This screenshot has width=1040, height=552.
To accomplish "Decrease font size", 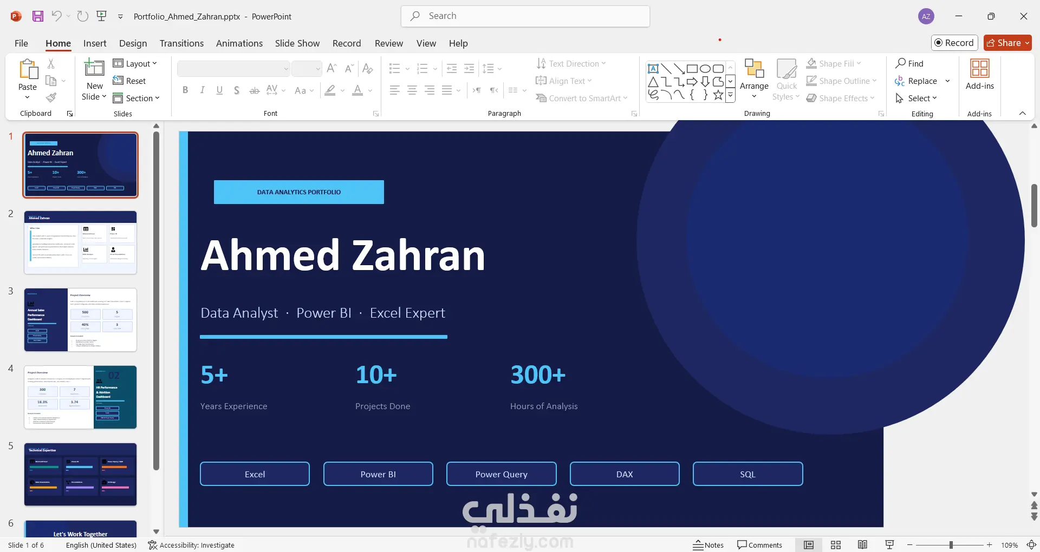I will click(x=349, y=68).
